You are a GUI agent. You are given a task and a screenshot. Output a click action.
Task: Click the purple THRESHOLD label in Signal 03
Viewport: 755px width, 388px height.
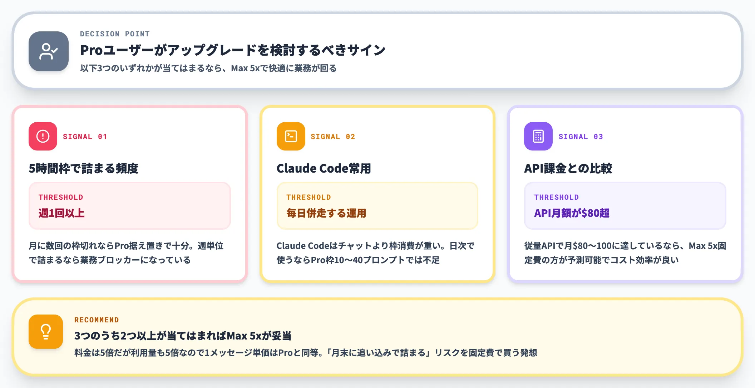coord(556,197)
